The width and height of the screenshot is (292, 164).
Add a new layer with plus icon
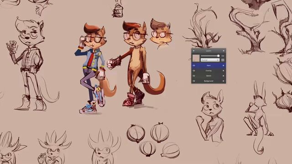pyautogui.click(x=193, y=51)
